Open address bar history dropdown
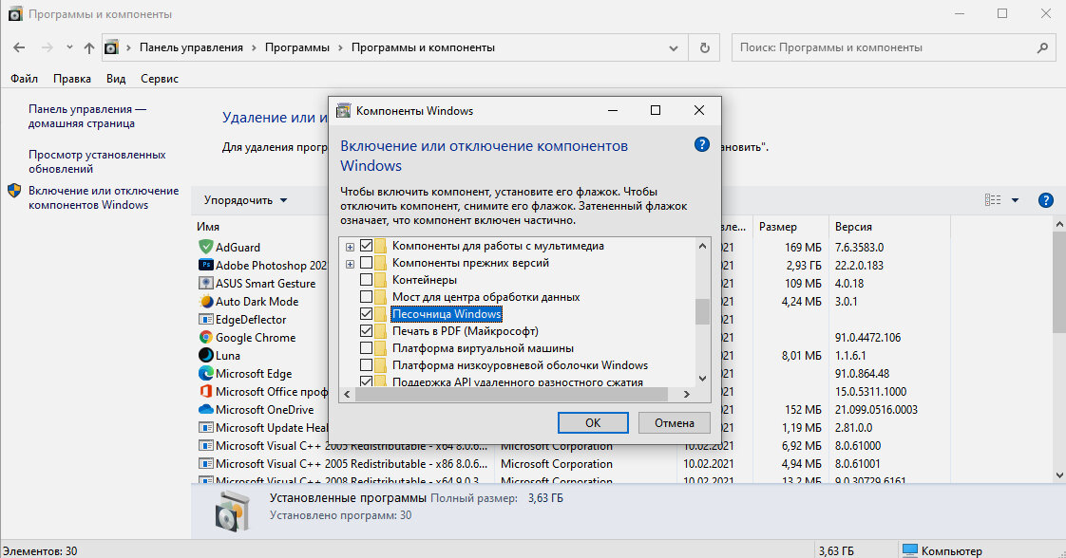The image size is (1066, 558). tap(673, 48)
